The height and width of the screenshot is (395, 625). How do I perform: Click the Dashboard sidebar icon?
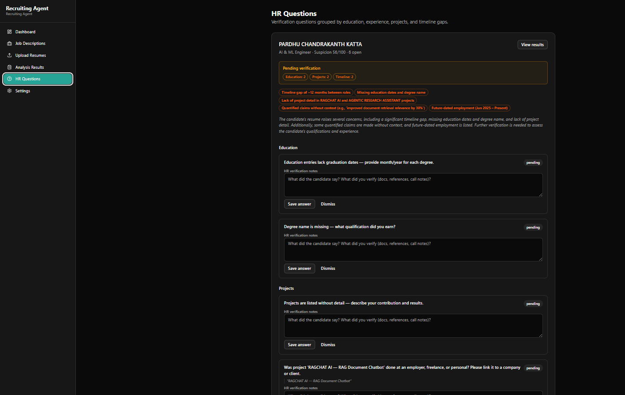pyautogui.click(x=9, y=32)
